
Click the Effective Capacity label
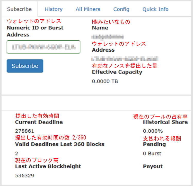117,72
